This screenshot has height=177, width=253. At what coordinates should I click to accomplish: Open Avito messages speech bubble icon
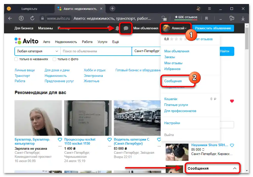coord(126,28)
